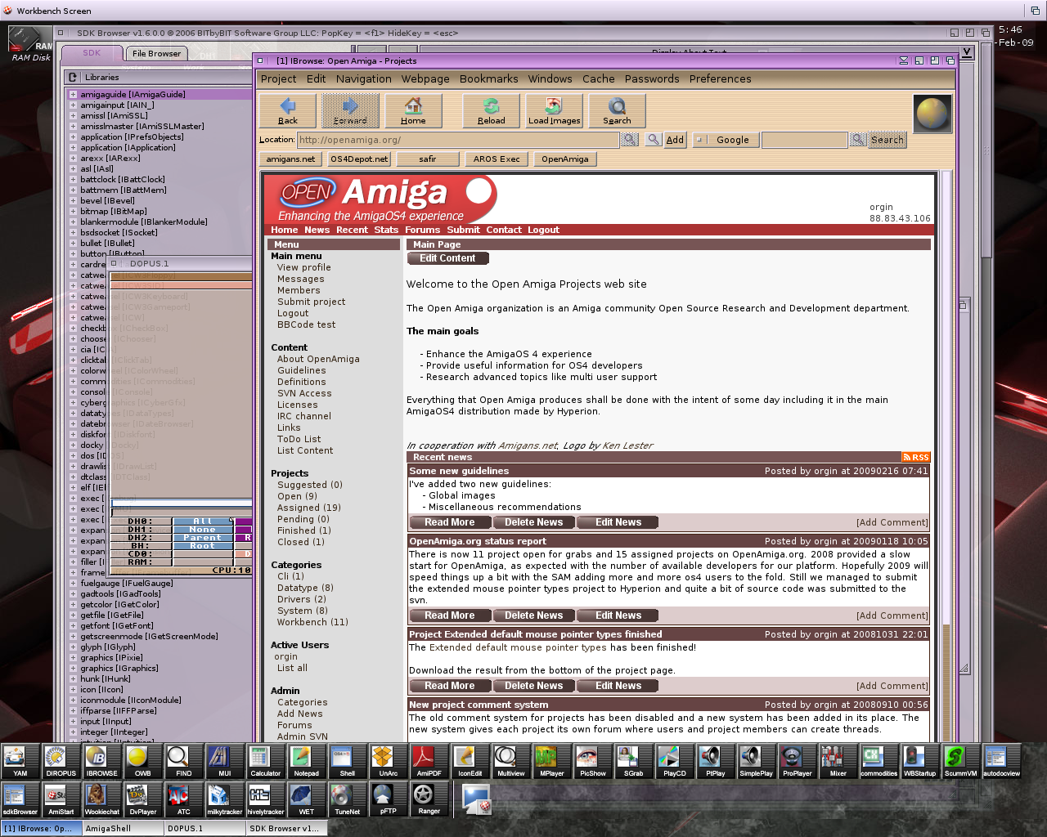Launch Wookiechat from the dock

pyautogui.click(x=102, y=800)
